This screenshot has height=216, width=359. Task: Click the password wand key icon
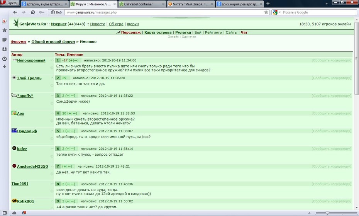click(42, 12)
